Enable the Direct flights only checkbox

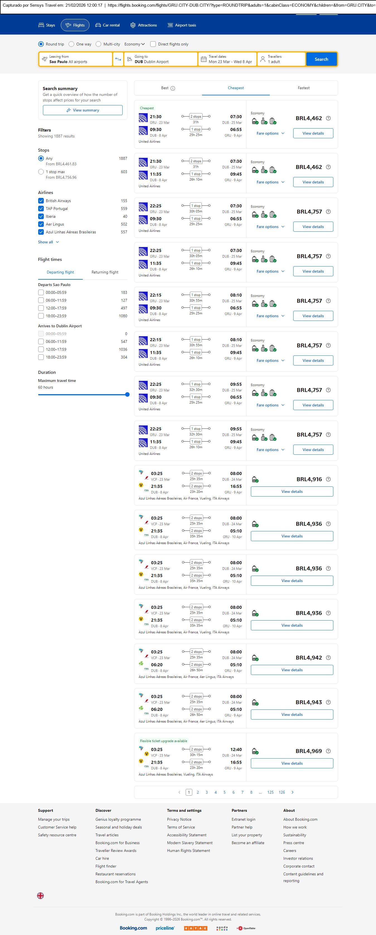(x=153, y=44)
